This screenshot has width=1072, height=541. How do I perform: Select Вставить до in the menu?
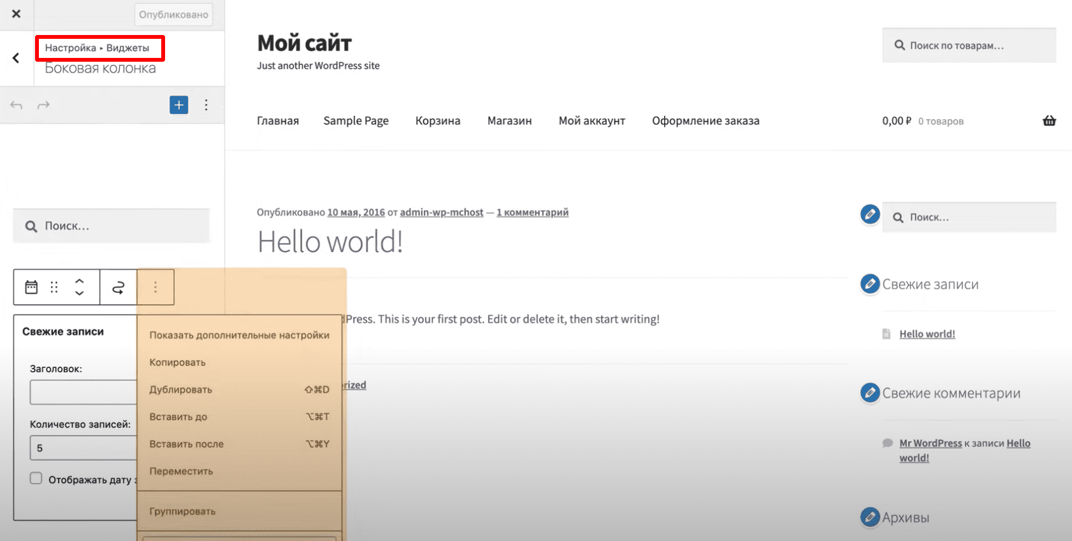pyautogui.click(x=240, y=417)
